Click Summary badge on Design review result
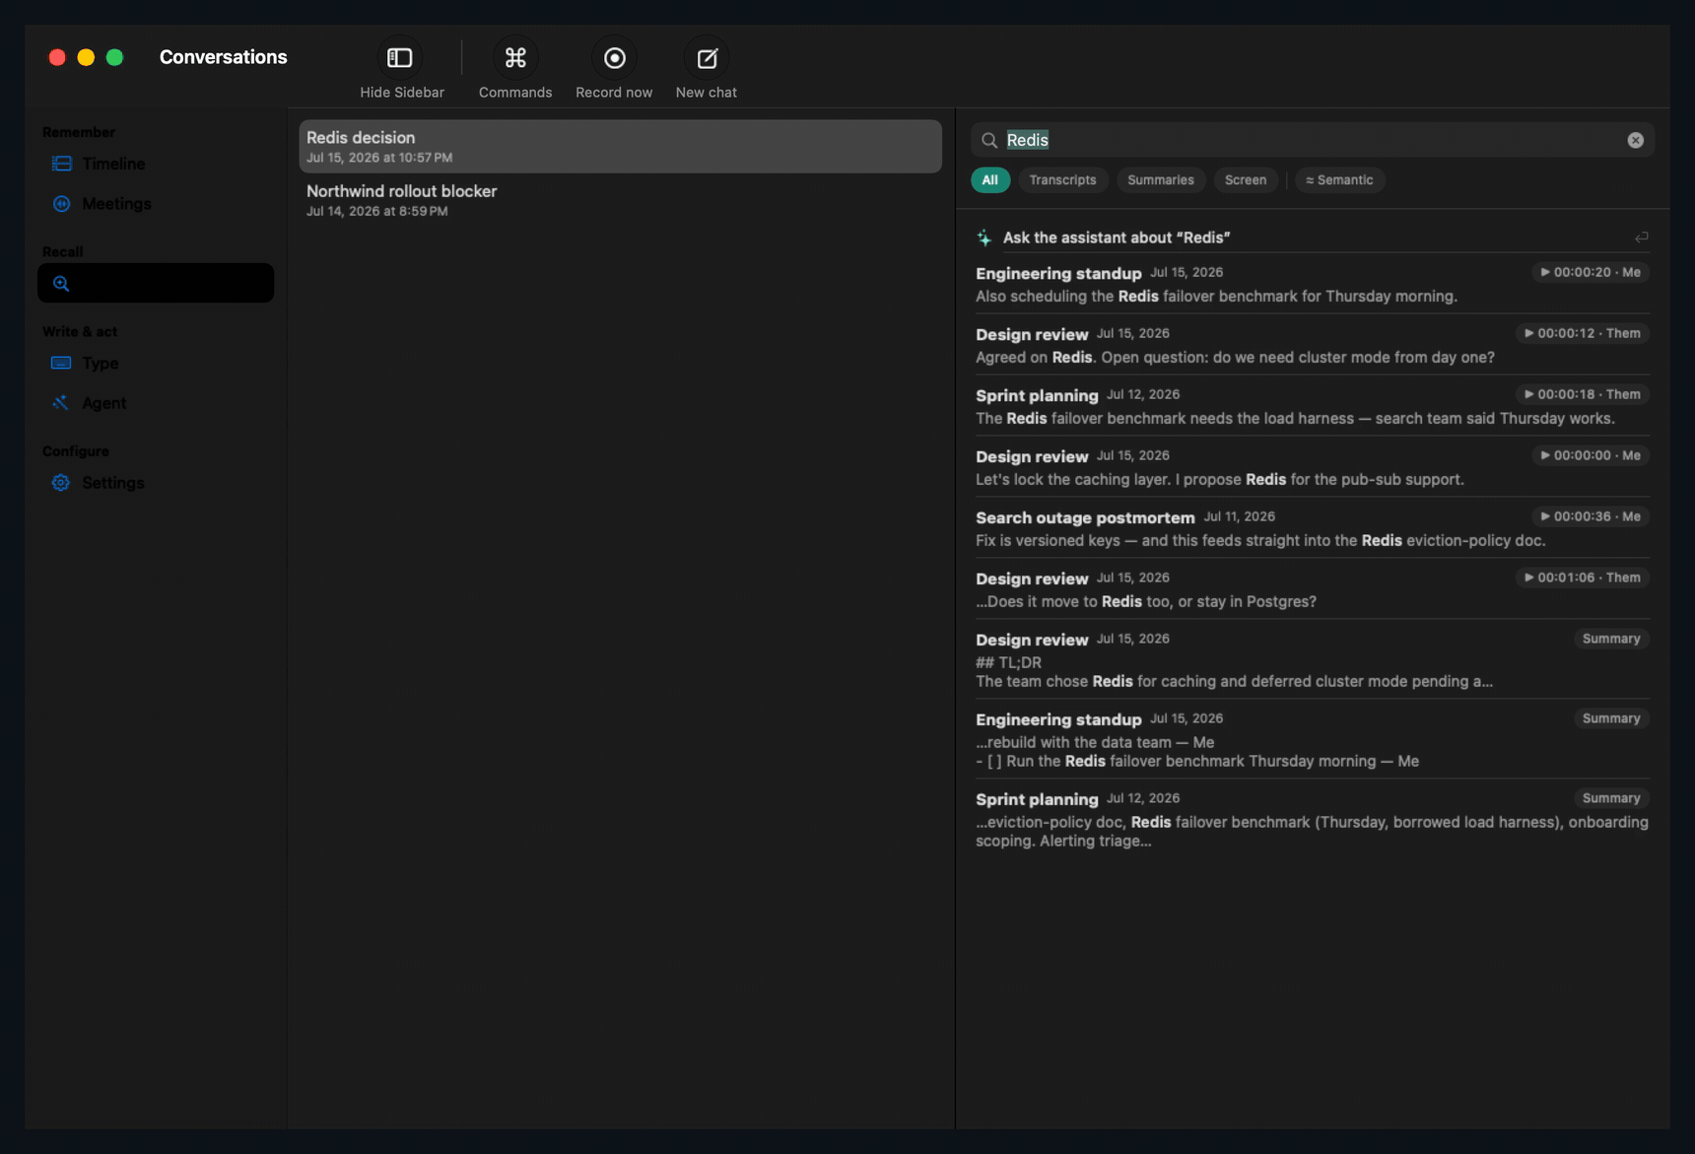 coord(1611,640)
